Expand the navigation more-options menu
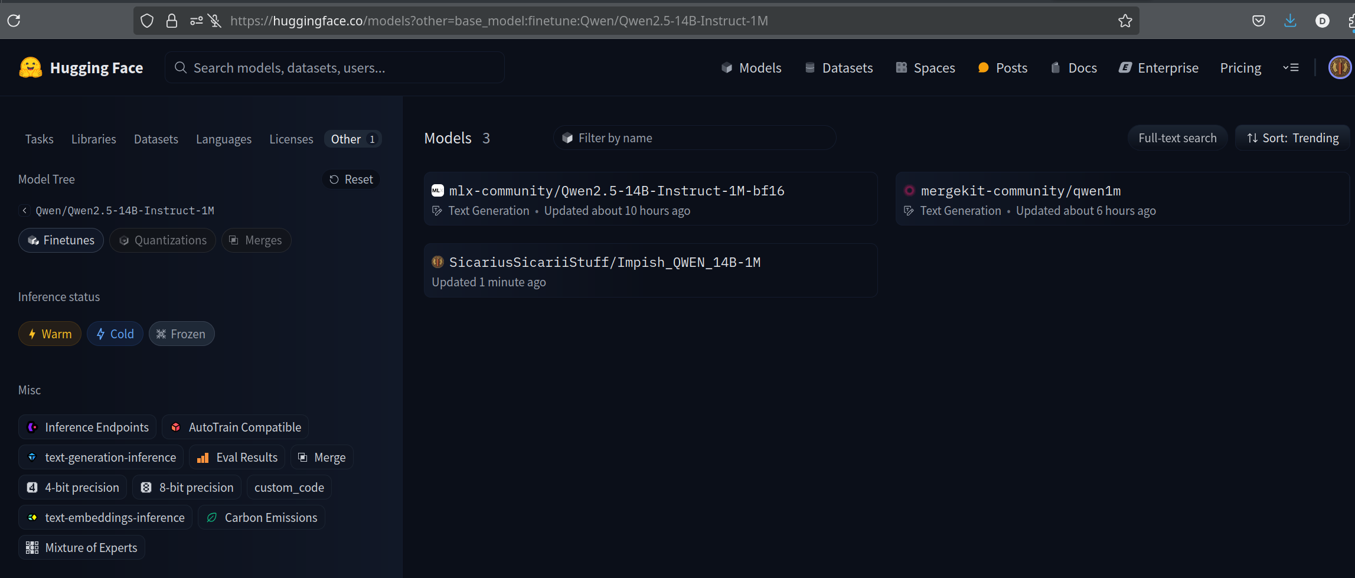 tap(1291, 68)
